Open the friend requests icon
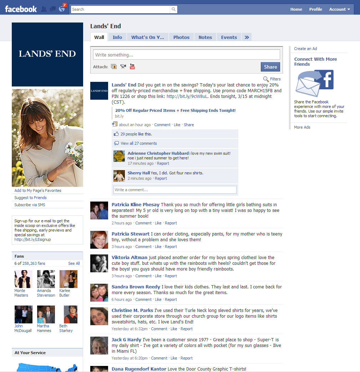Screen dimensions: 360x372 (44, 9)
